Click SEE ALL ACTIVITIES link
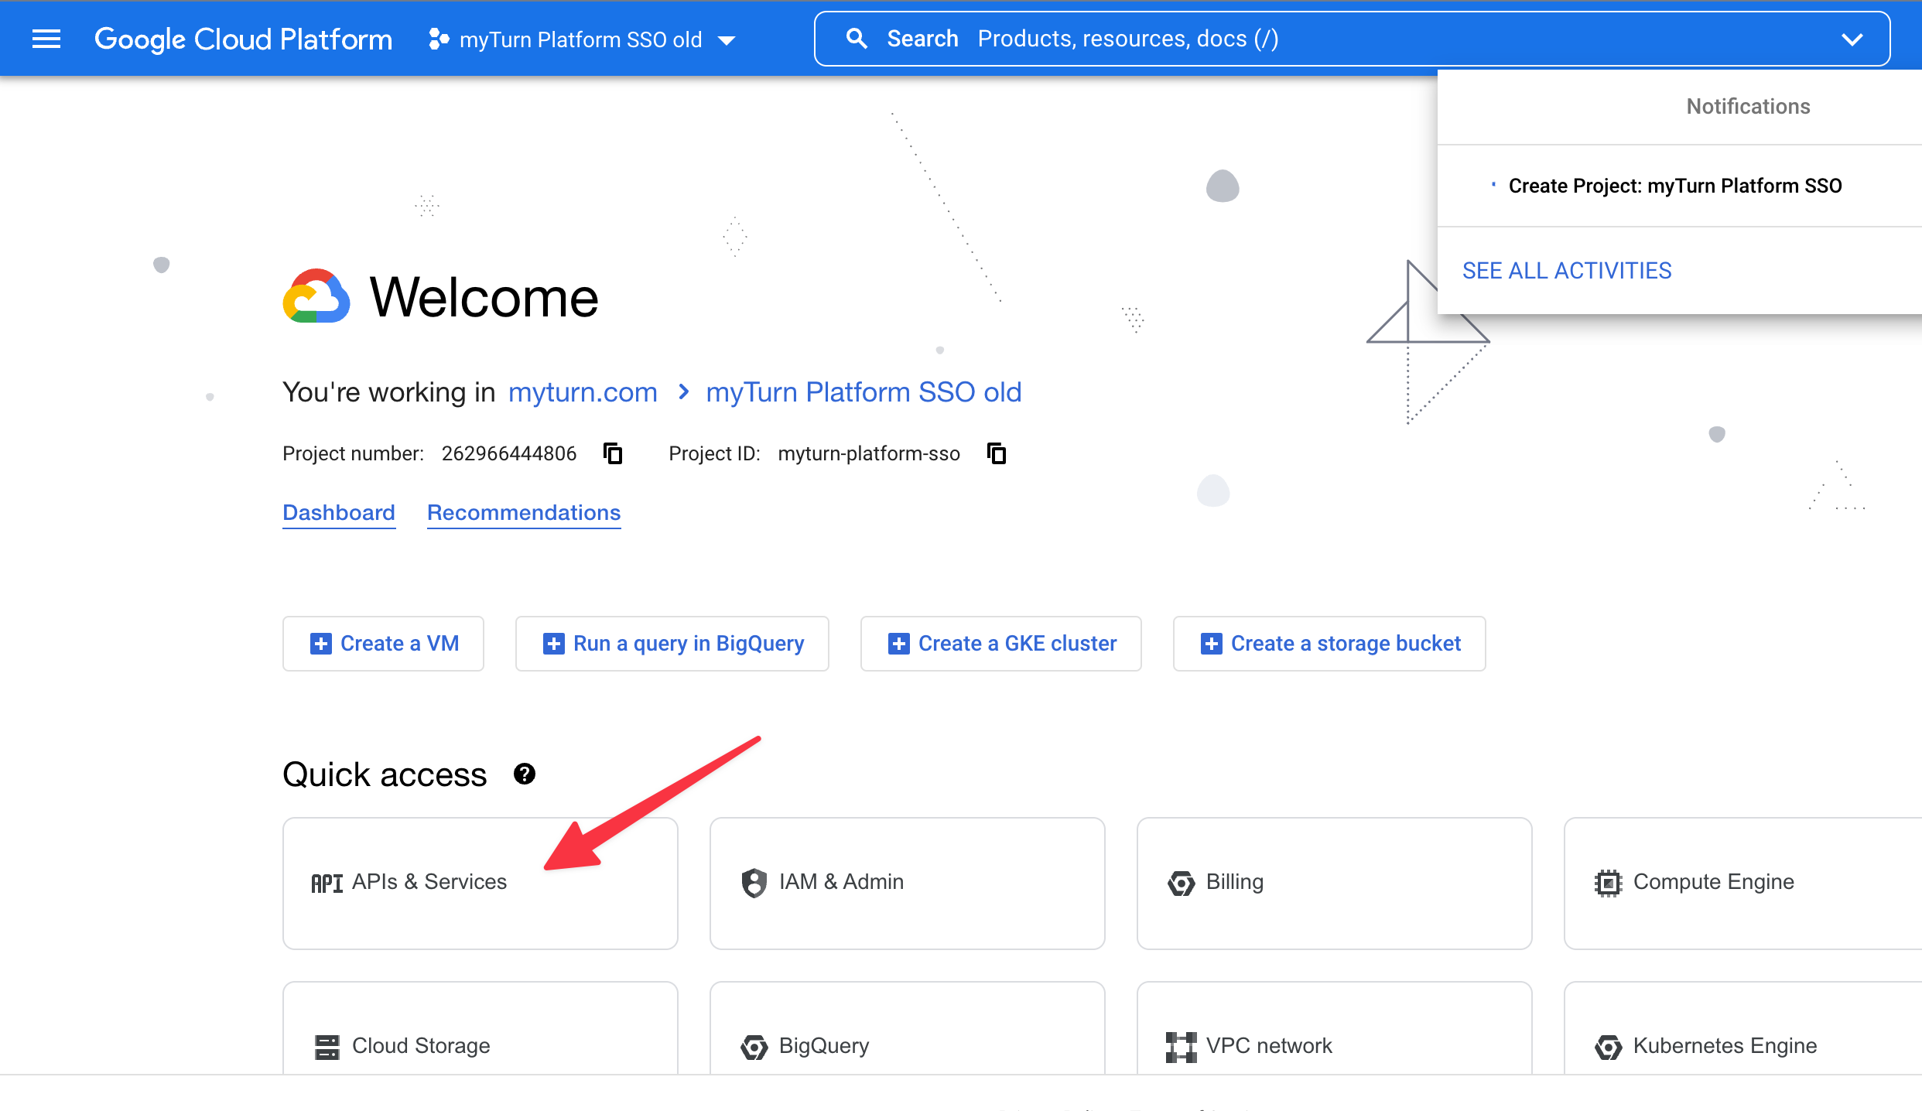Screen dimensions: 1922x1111 click(x=1567, y=271)
